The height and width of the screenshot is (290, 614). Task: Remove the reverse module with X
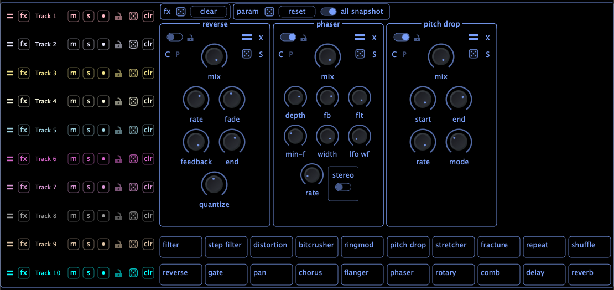pyautogui.click(x=261, y=38)
